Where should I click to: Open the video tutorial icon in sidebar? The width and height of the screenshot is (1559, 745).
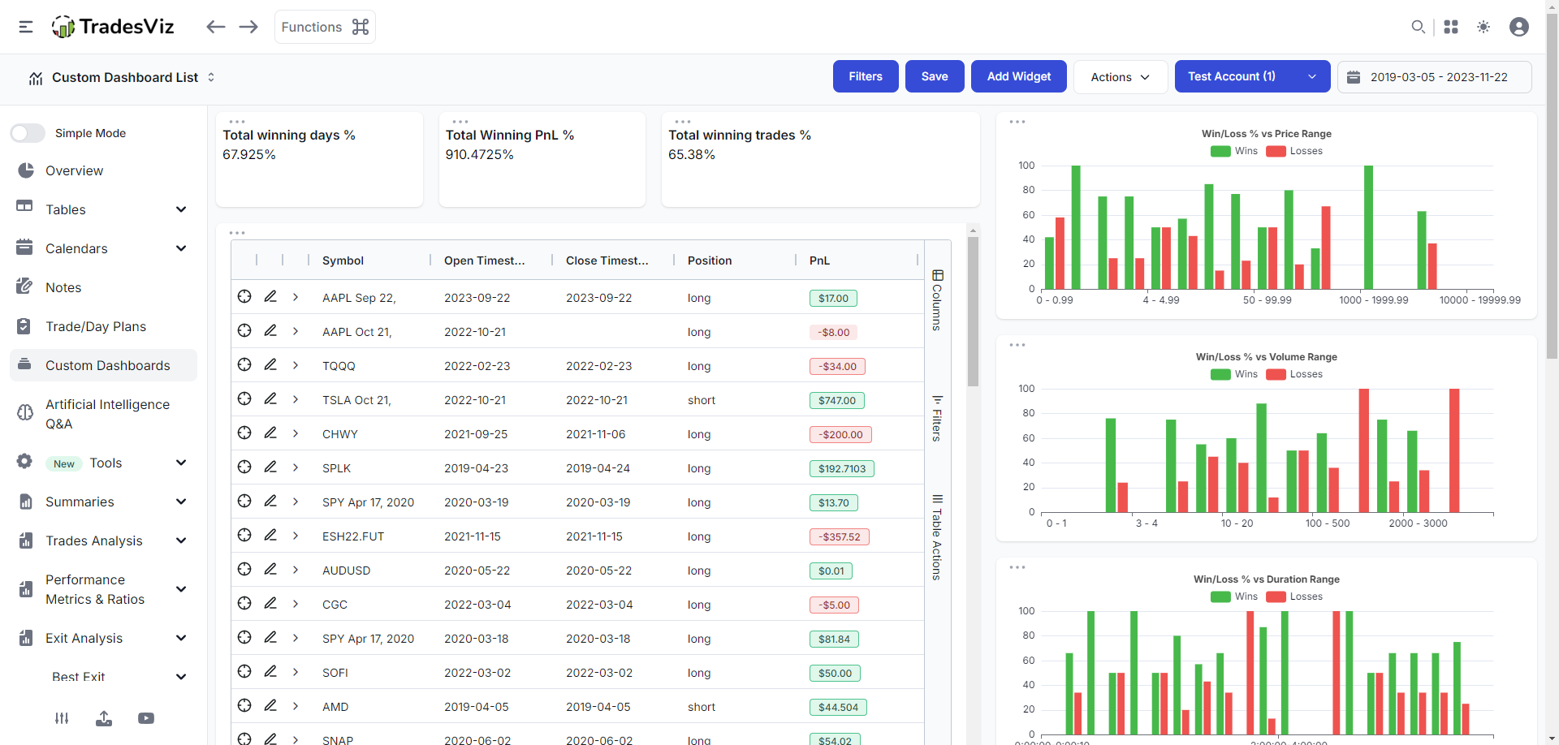click(146, 718)
